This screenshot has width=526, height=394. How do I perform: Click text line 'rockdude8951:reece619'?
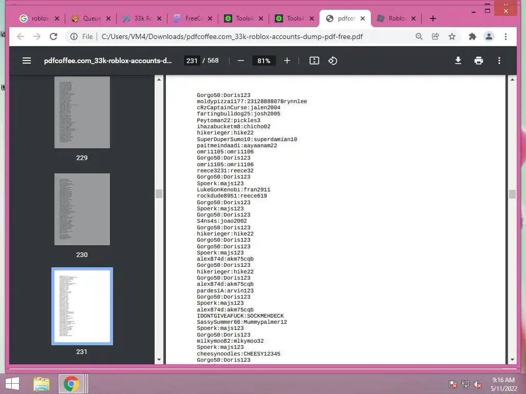pos(232,196)
